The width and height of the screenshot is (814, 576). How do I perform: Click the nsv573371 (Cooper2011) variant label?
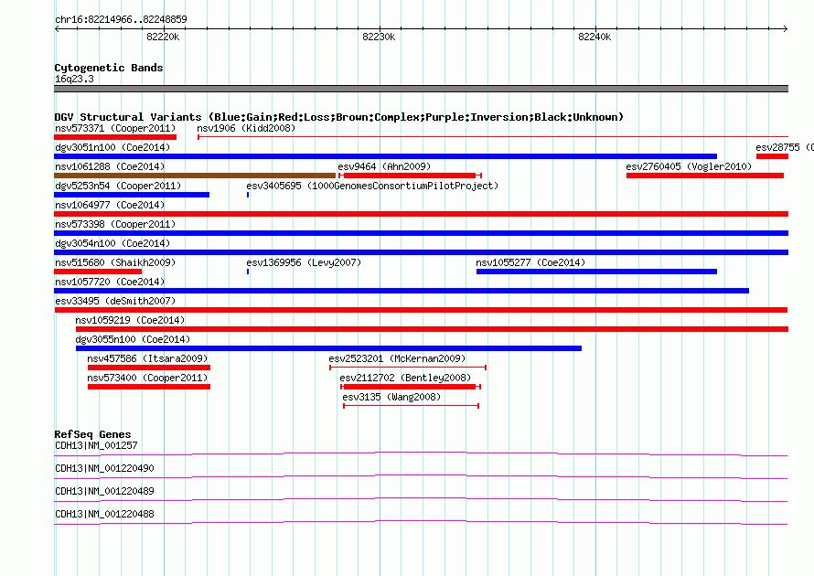click(x=115, y=128)
